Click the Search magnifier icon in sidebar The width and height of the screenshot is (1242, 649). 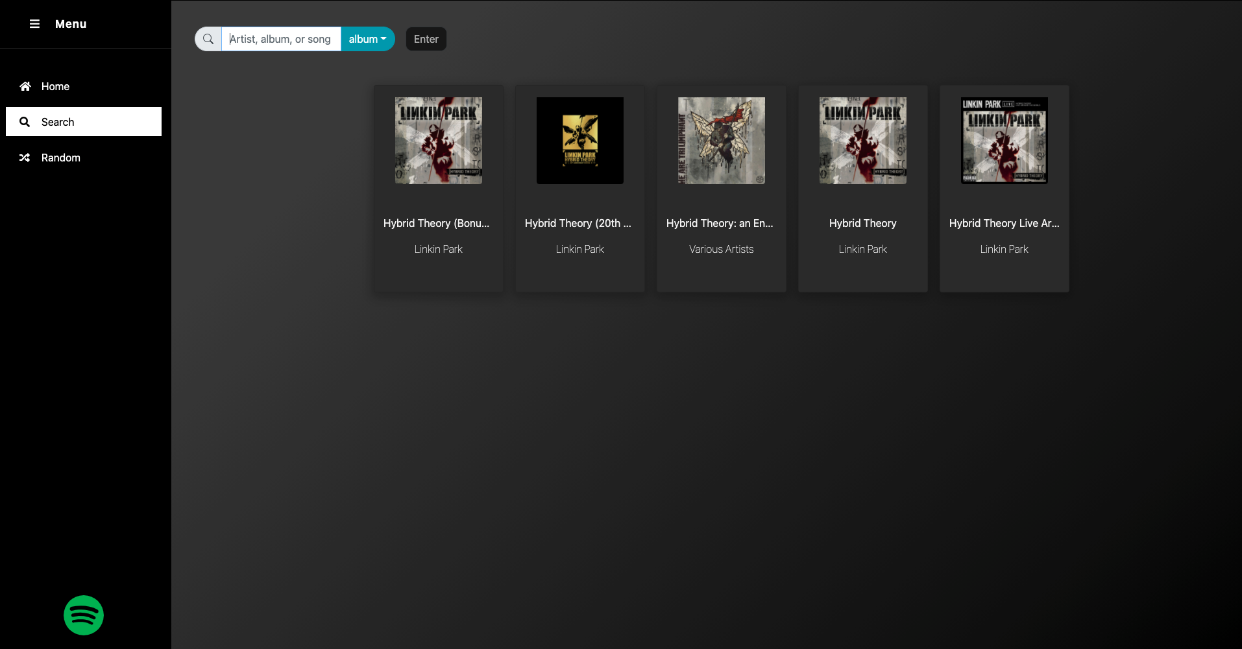click(x=25, y=122)
